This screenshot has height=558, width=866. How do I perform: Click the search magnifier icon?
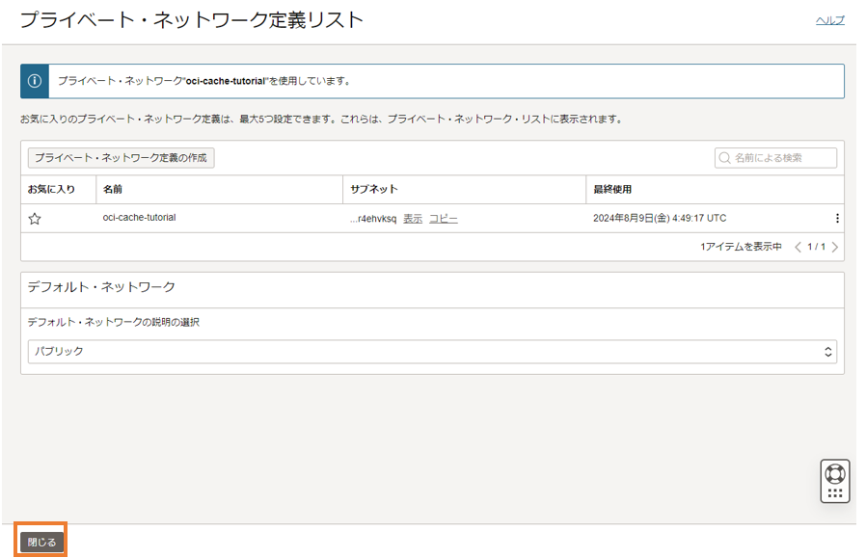tap(725, 158)
